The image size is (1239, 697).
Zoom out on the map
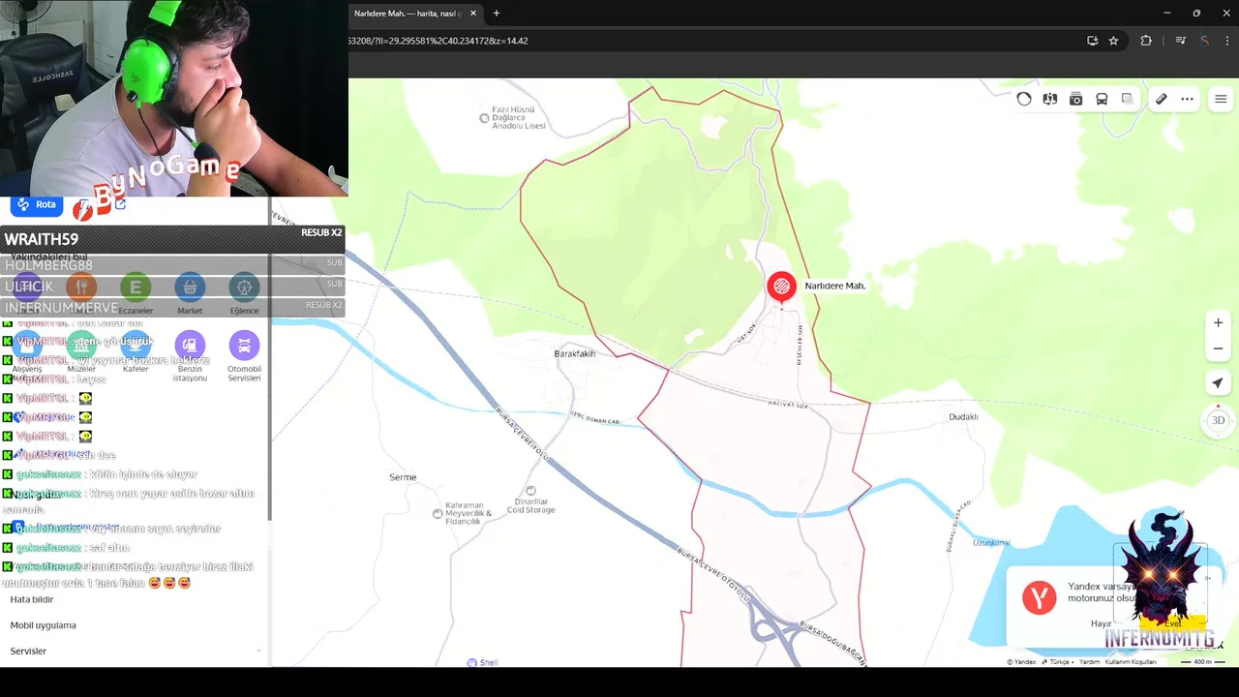[1219, 348]
